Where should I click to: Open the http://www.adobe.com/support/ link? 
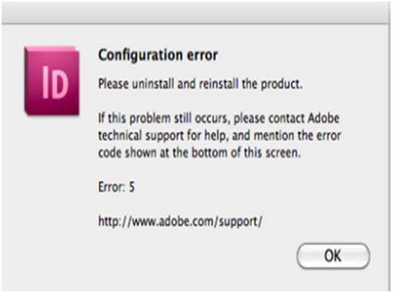180,222
